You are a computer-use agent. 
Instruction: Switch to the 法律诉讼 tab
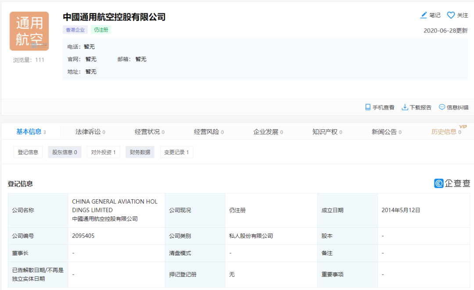pos(90,131)
